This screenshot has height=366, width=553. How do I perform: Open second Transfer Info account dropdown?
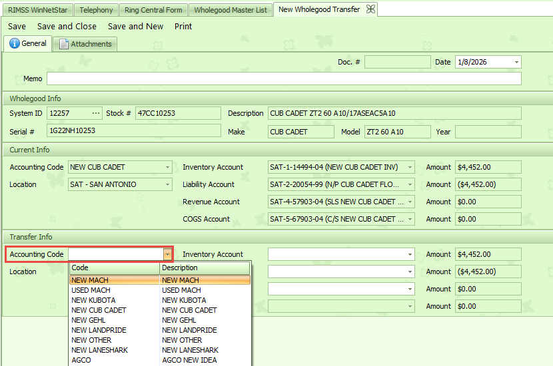click(x=410, y=272)
